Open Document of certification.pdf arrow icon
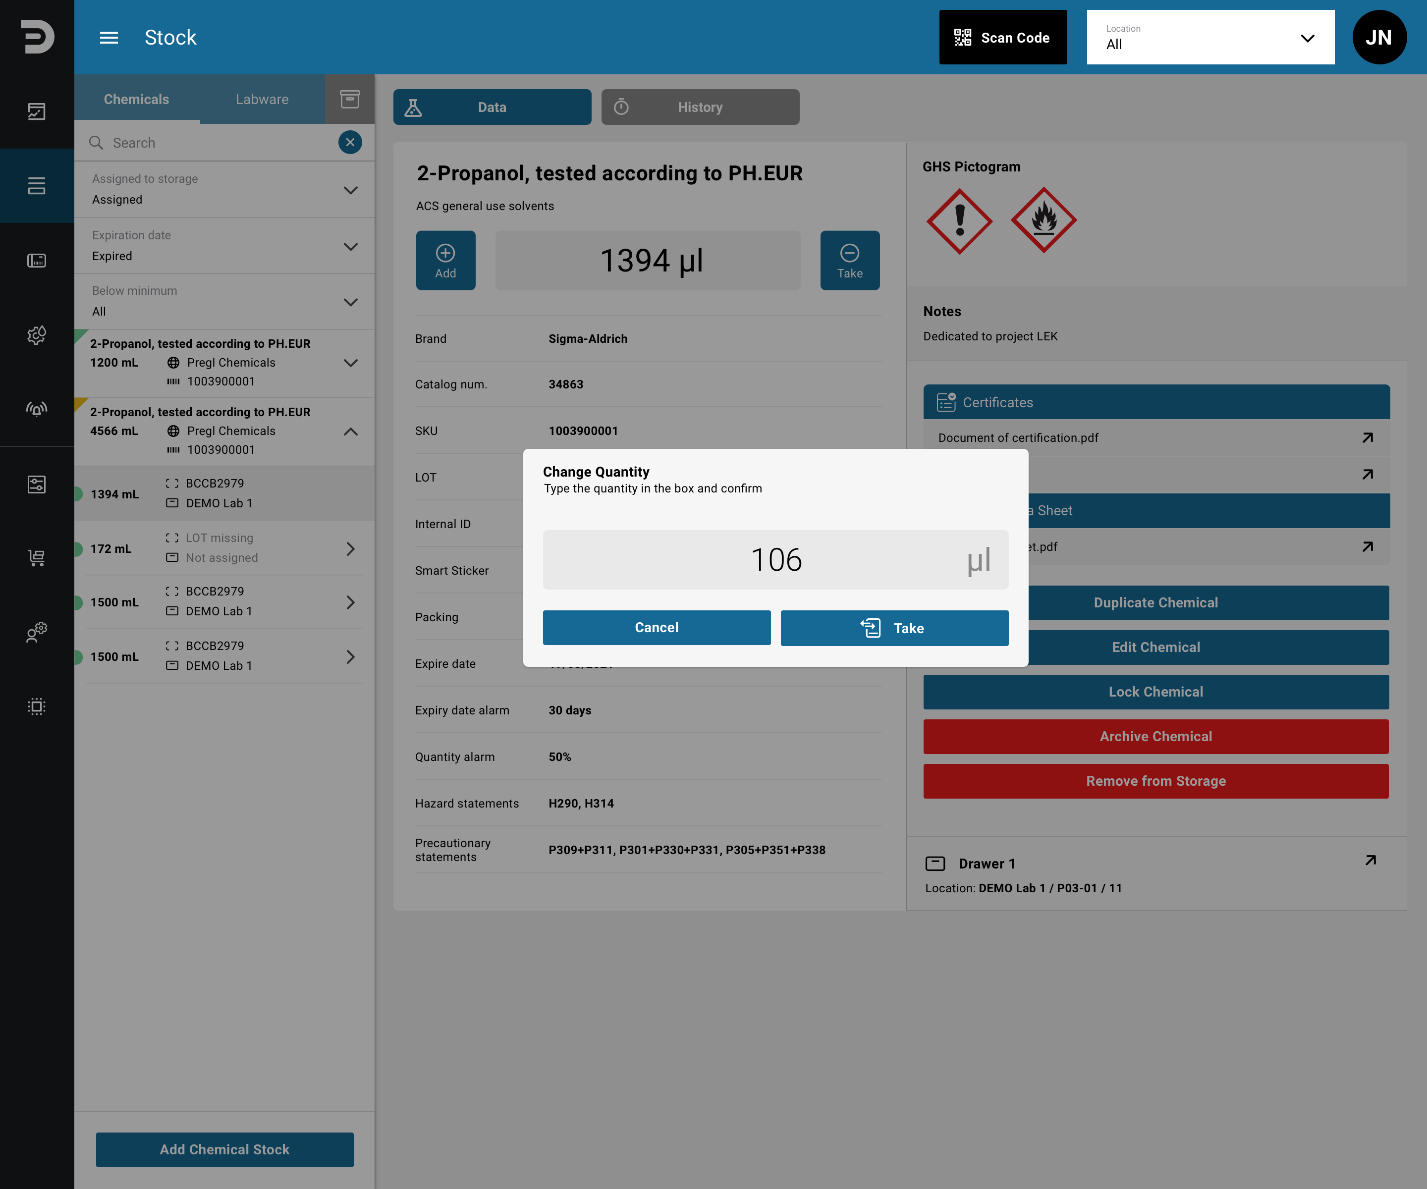This screenshot has width=1427, height=1189. pyautogui.click(x=1368, y=437)
